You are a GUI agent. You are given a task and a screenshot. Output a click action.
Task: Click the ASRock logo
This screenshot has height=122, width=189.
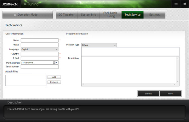click(x=10, y=4)
